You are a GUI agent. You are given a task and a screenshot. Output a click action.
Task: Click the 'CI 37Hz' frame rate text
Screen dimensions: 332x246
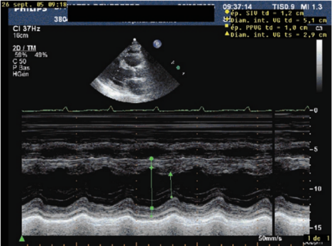[26, 29]
